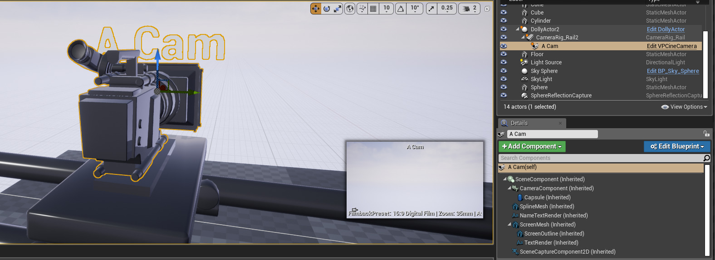Image resolution: width=715 pixels, height=260 pixels.
Task: Click the actor name field A Cam
Action: 552,134
